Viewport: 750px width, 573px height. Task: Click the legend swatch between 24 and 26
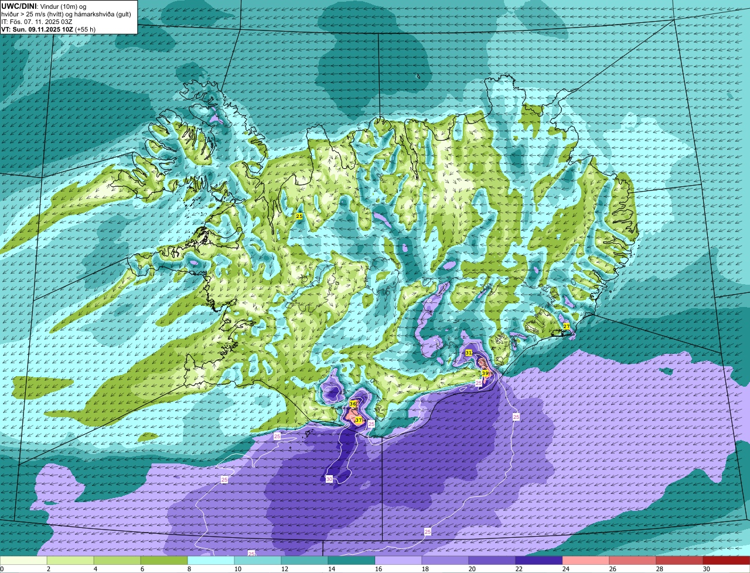586,561
